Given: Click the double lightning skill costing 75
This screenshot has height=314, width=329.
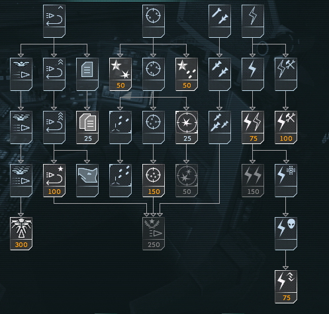Looking at the screenshot, I should [253, 127].
